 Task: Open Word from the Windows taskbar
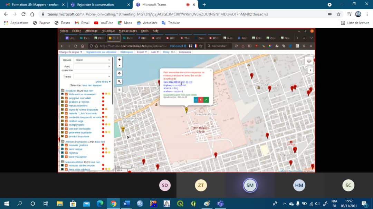(x=126, y=203)
